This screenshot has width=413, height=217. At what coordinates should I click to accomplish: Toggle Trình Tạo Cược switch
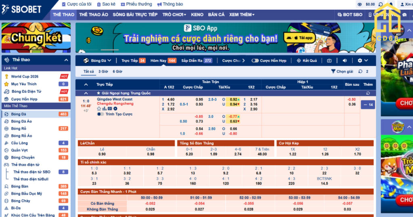click(x=100, y=114)
